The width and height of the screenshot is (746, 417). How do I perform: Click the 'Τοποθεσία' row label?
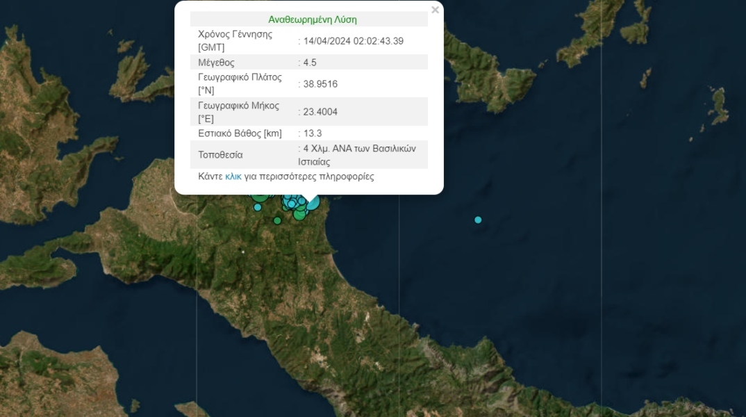coord(220,154)
